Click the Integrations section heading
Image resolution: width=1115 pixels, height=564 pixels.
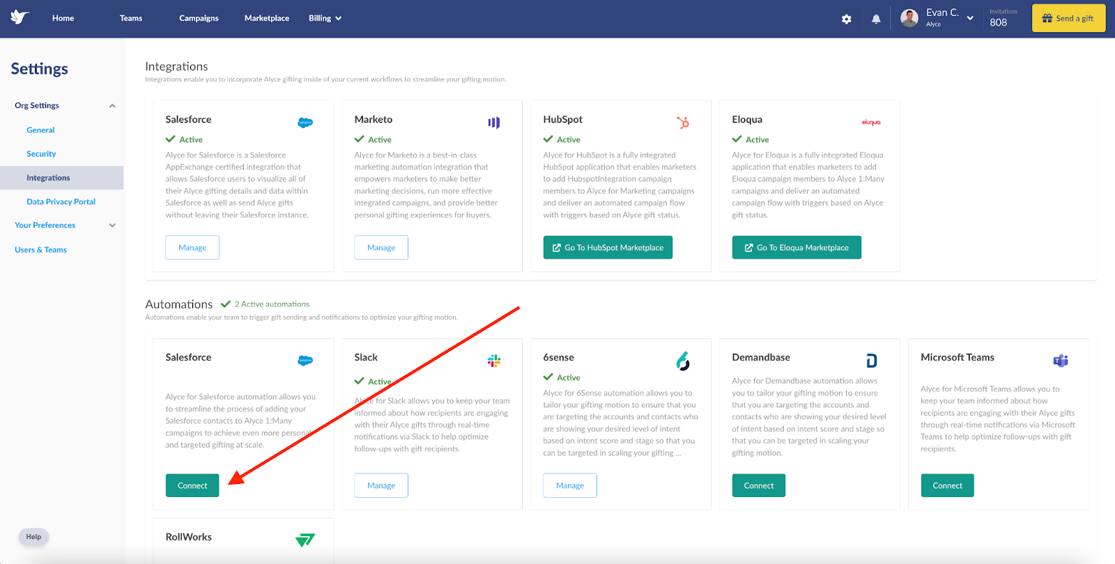[176, 66]
